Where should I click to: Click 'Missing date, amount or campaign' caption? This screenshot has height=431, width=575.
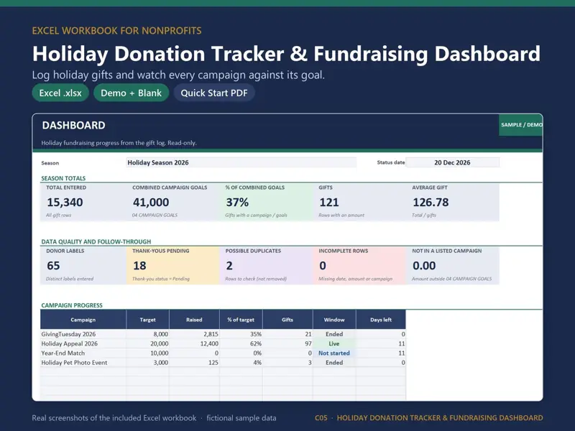(x=355, y=279)
